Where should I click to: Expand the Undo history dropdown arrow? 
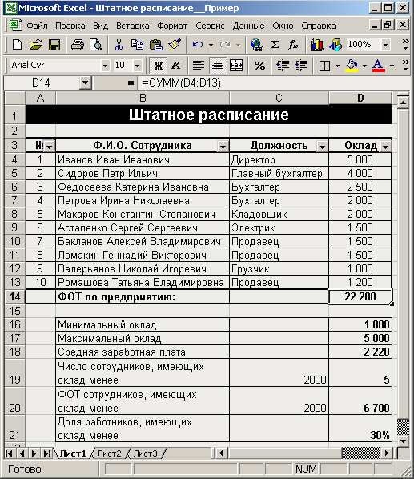[211, 45]
